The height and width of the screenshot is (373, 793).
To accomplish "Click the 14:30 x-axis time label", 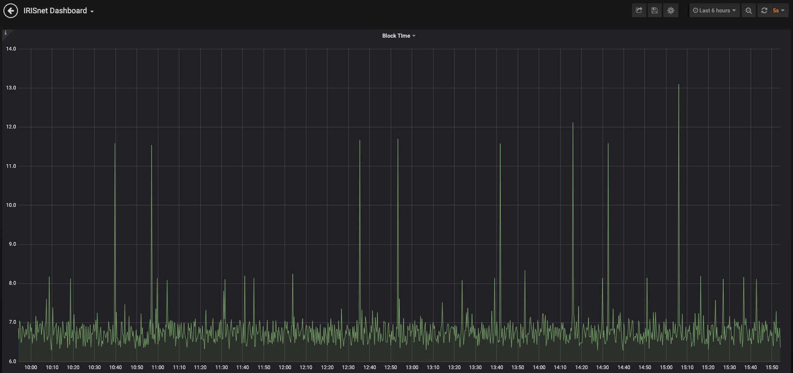I will point(603,367).
